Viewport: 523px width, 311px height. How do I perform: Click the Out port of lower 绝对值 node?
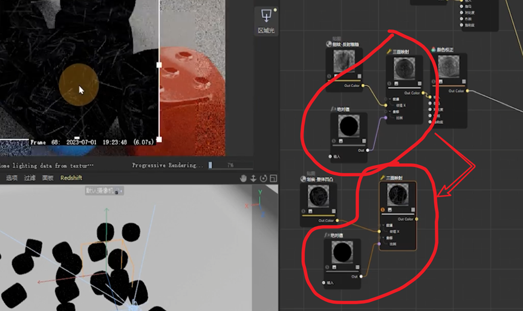point(362,276)
